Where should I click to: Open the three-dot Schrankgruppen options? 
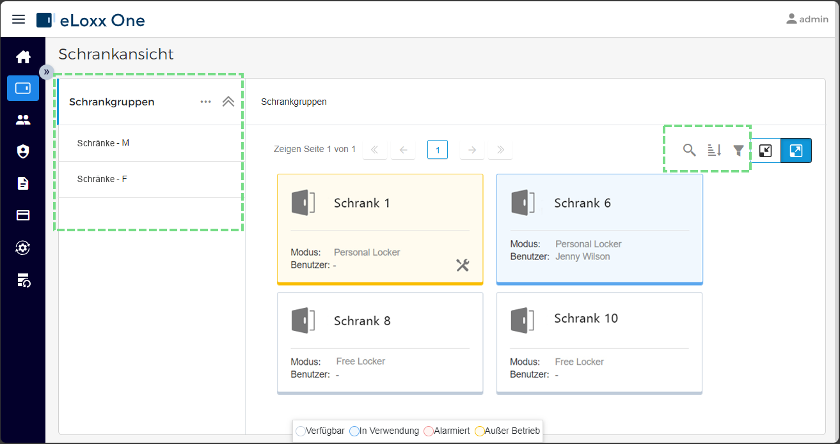coord(205,102)
